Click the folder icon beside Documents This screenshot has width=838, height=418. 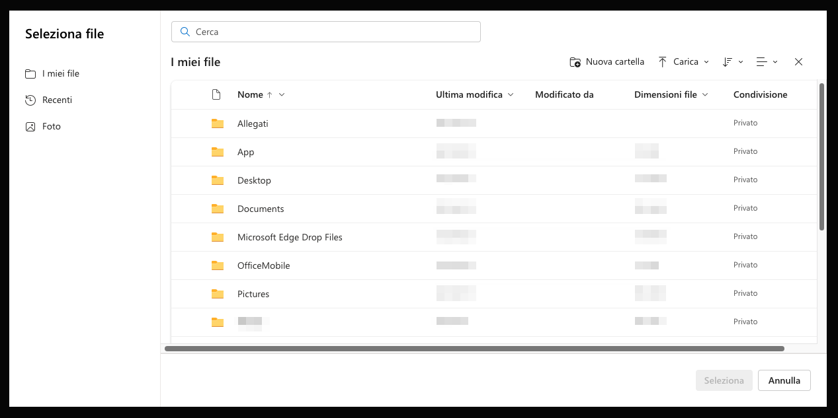[x=218, y=208]
